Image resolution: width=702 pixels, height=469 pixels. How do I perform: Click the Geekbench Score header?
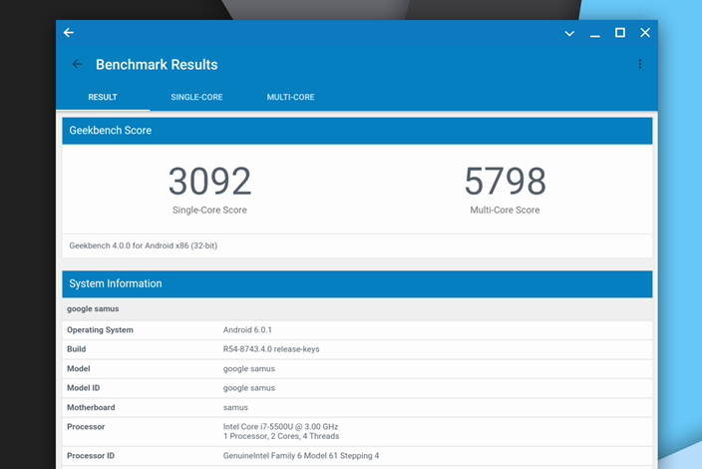(357, 131)
